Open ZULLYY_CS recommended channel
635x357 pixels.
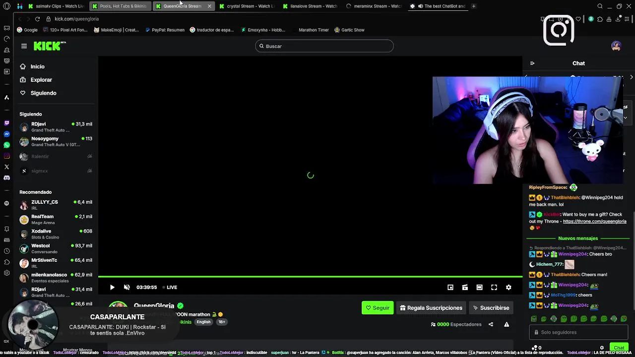point(56,205)
